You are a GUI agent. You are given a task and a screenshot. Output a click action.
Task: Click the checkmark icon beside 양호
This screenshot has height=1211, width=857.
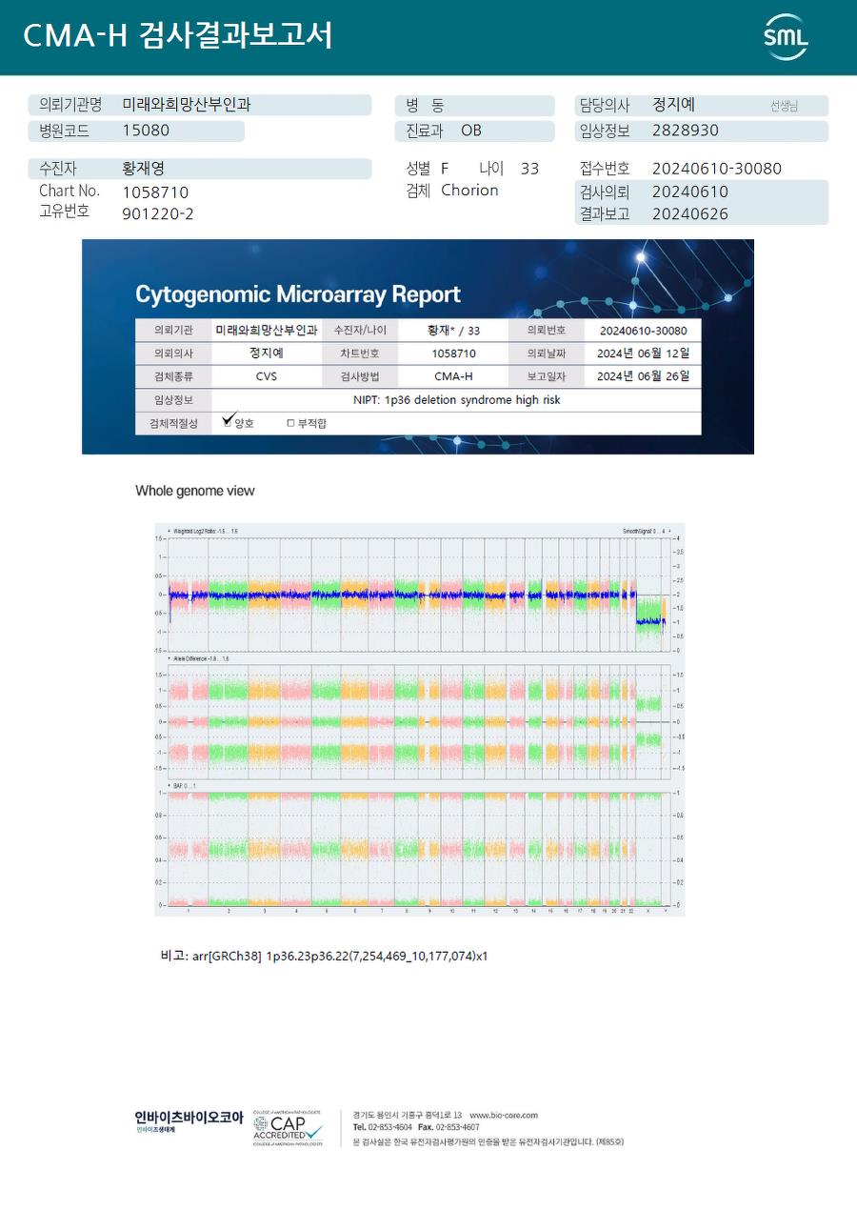pos(228,419)
